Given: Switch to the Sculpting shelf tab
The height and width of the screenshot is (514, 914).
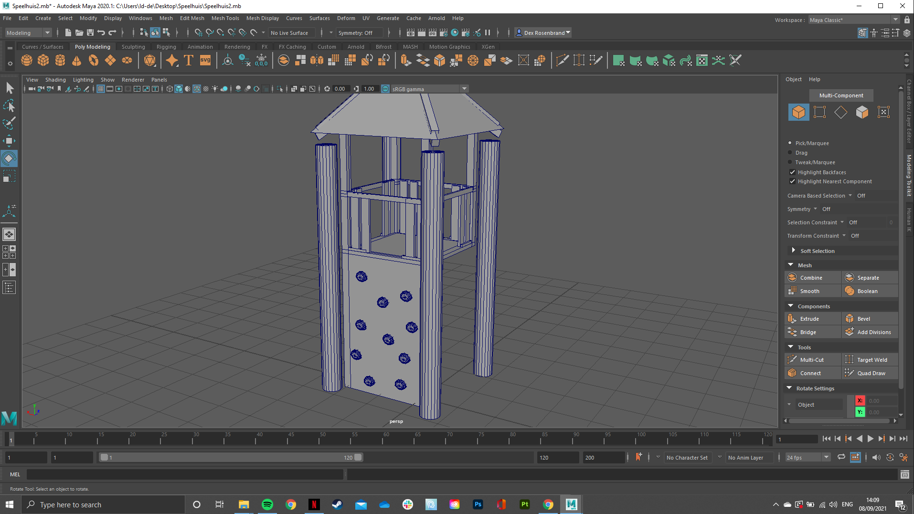Looking at the screenshot, I should click(x=133, y=47).
